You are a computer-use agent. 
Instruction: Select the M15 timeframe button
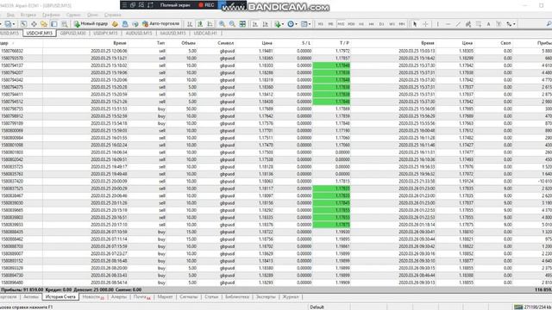[341, 24]
